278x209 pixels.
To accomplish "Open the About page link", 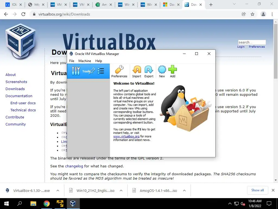I will pyautogui.click(x=11, y=75).
